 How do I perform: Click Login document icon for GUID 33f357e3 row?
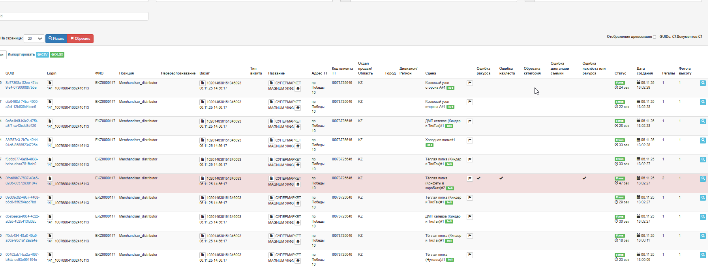[x=50, y=140]
